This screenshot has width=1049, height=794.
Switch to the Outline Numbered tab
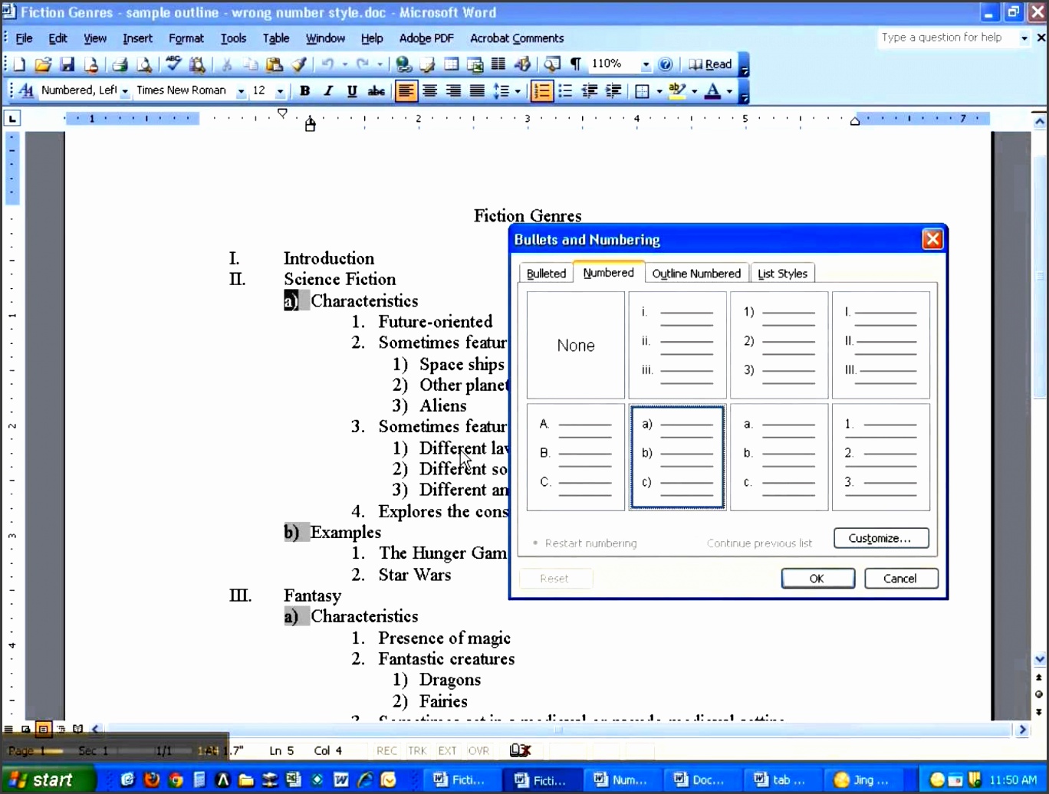pyautogui.click(x=696, y=273)
